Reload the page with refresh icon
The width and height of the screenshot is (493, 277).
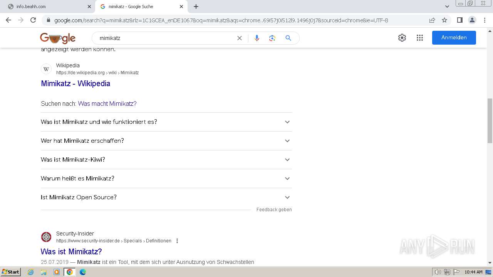33,20
